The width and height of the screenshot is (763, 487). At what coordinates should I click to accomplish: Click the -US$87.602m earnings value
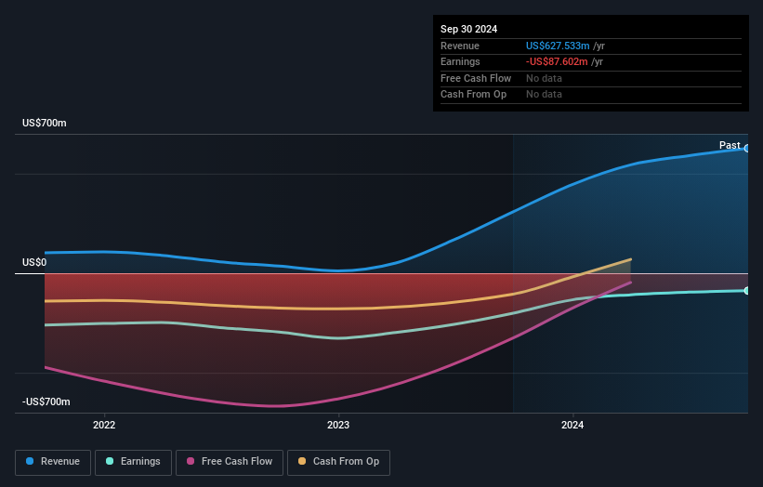point(557,61)
